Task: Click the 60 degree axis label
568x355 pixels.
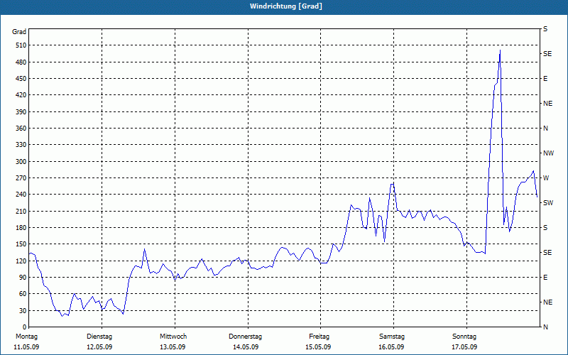Action: pyautogui.click(x=23, y=294)
